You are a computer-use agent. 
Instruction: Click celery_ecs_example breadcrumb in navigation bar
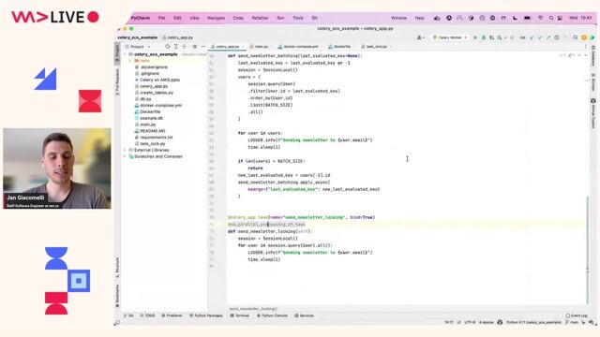[138, 37]
